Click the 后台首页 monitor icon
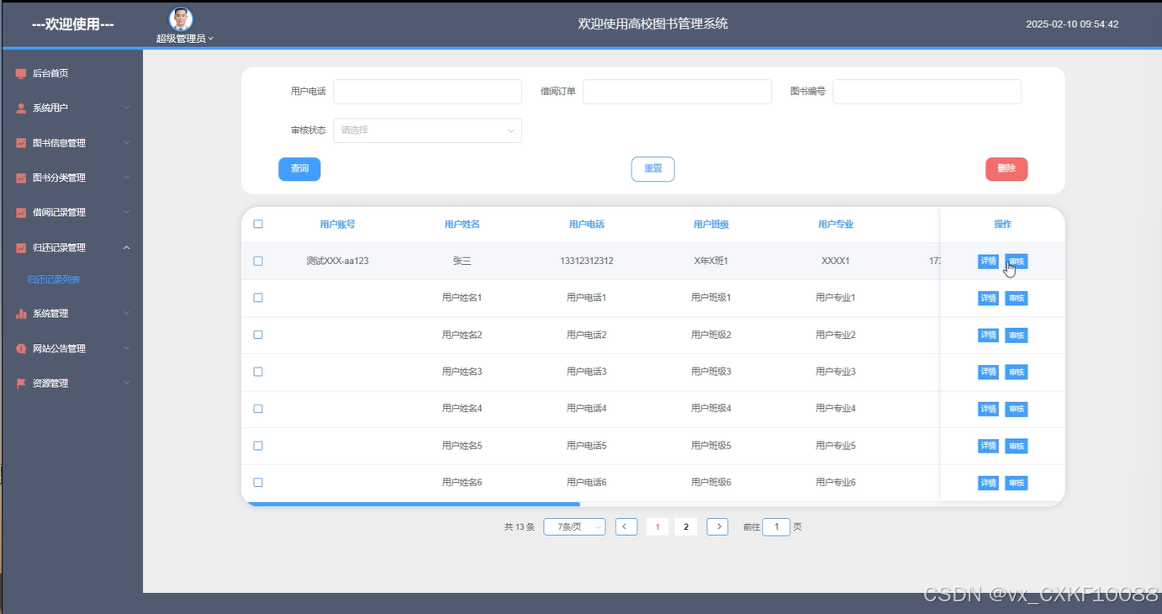 (21, 74)
